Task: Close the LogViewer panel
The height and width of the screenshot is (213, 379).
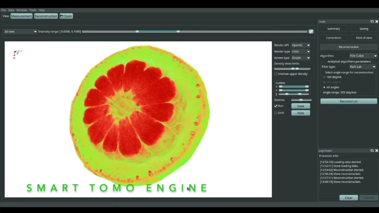Action: pos(377,151)
